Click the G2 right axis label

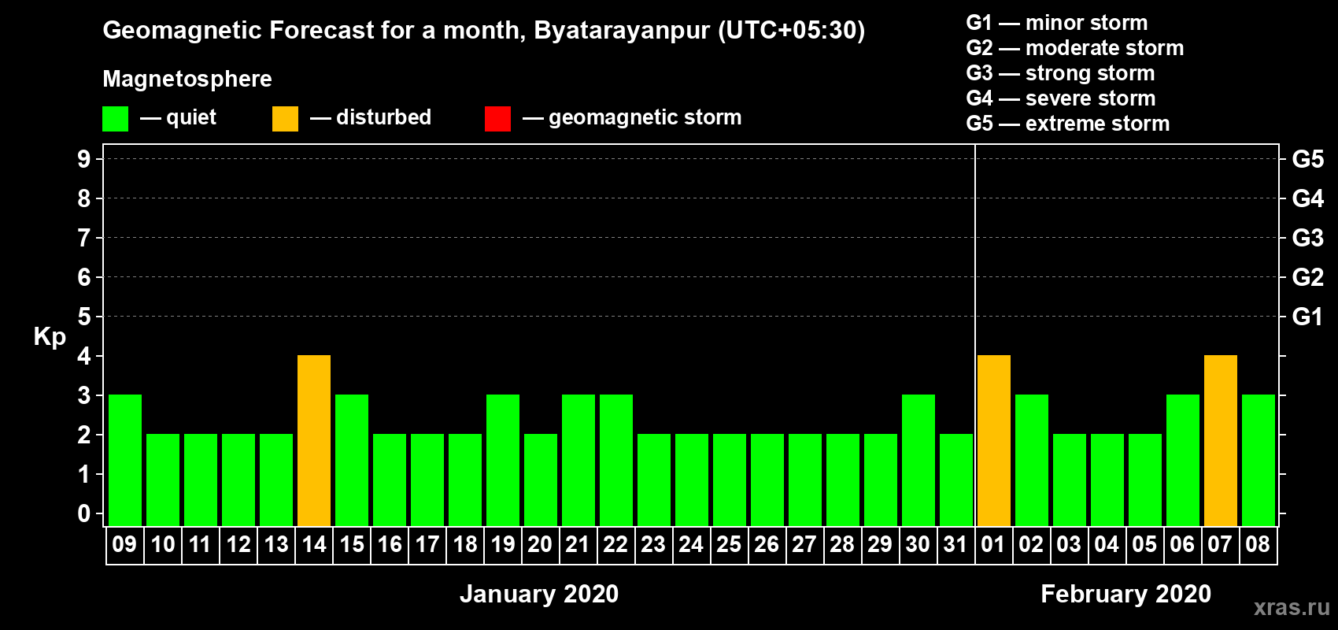tap(1308, 277)
